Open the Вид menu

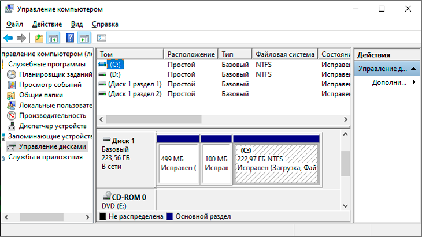[x=77, y=24]
